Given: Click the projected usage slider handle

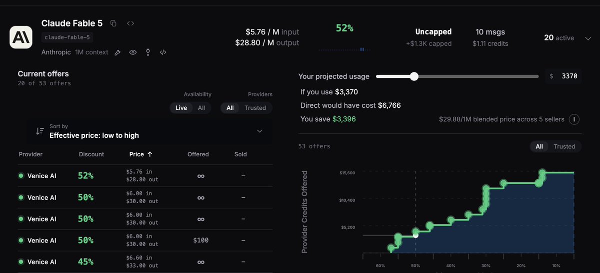Looking at the screenshot, I should 414,76.
